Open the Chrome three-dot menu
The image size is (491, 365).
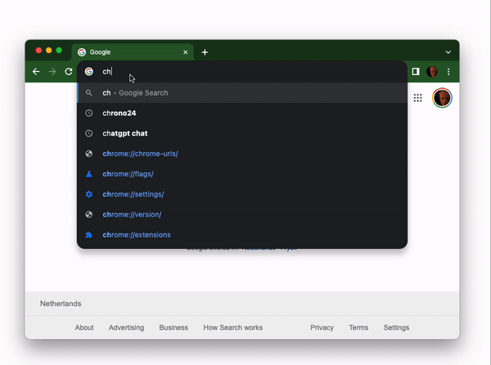click(448, 72)
